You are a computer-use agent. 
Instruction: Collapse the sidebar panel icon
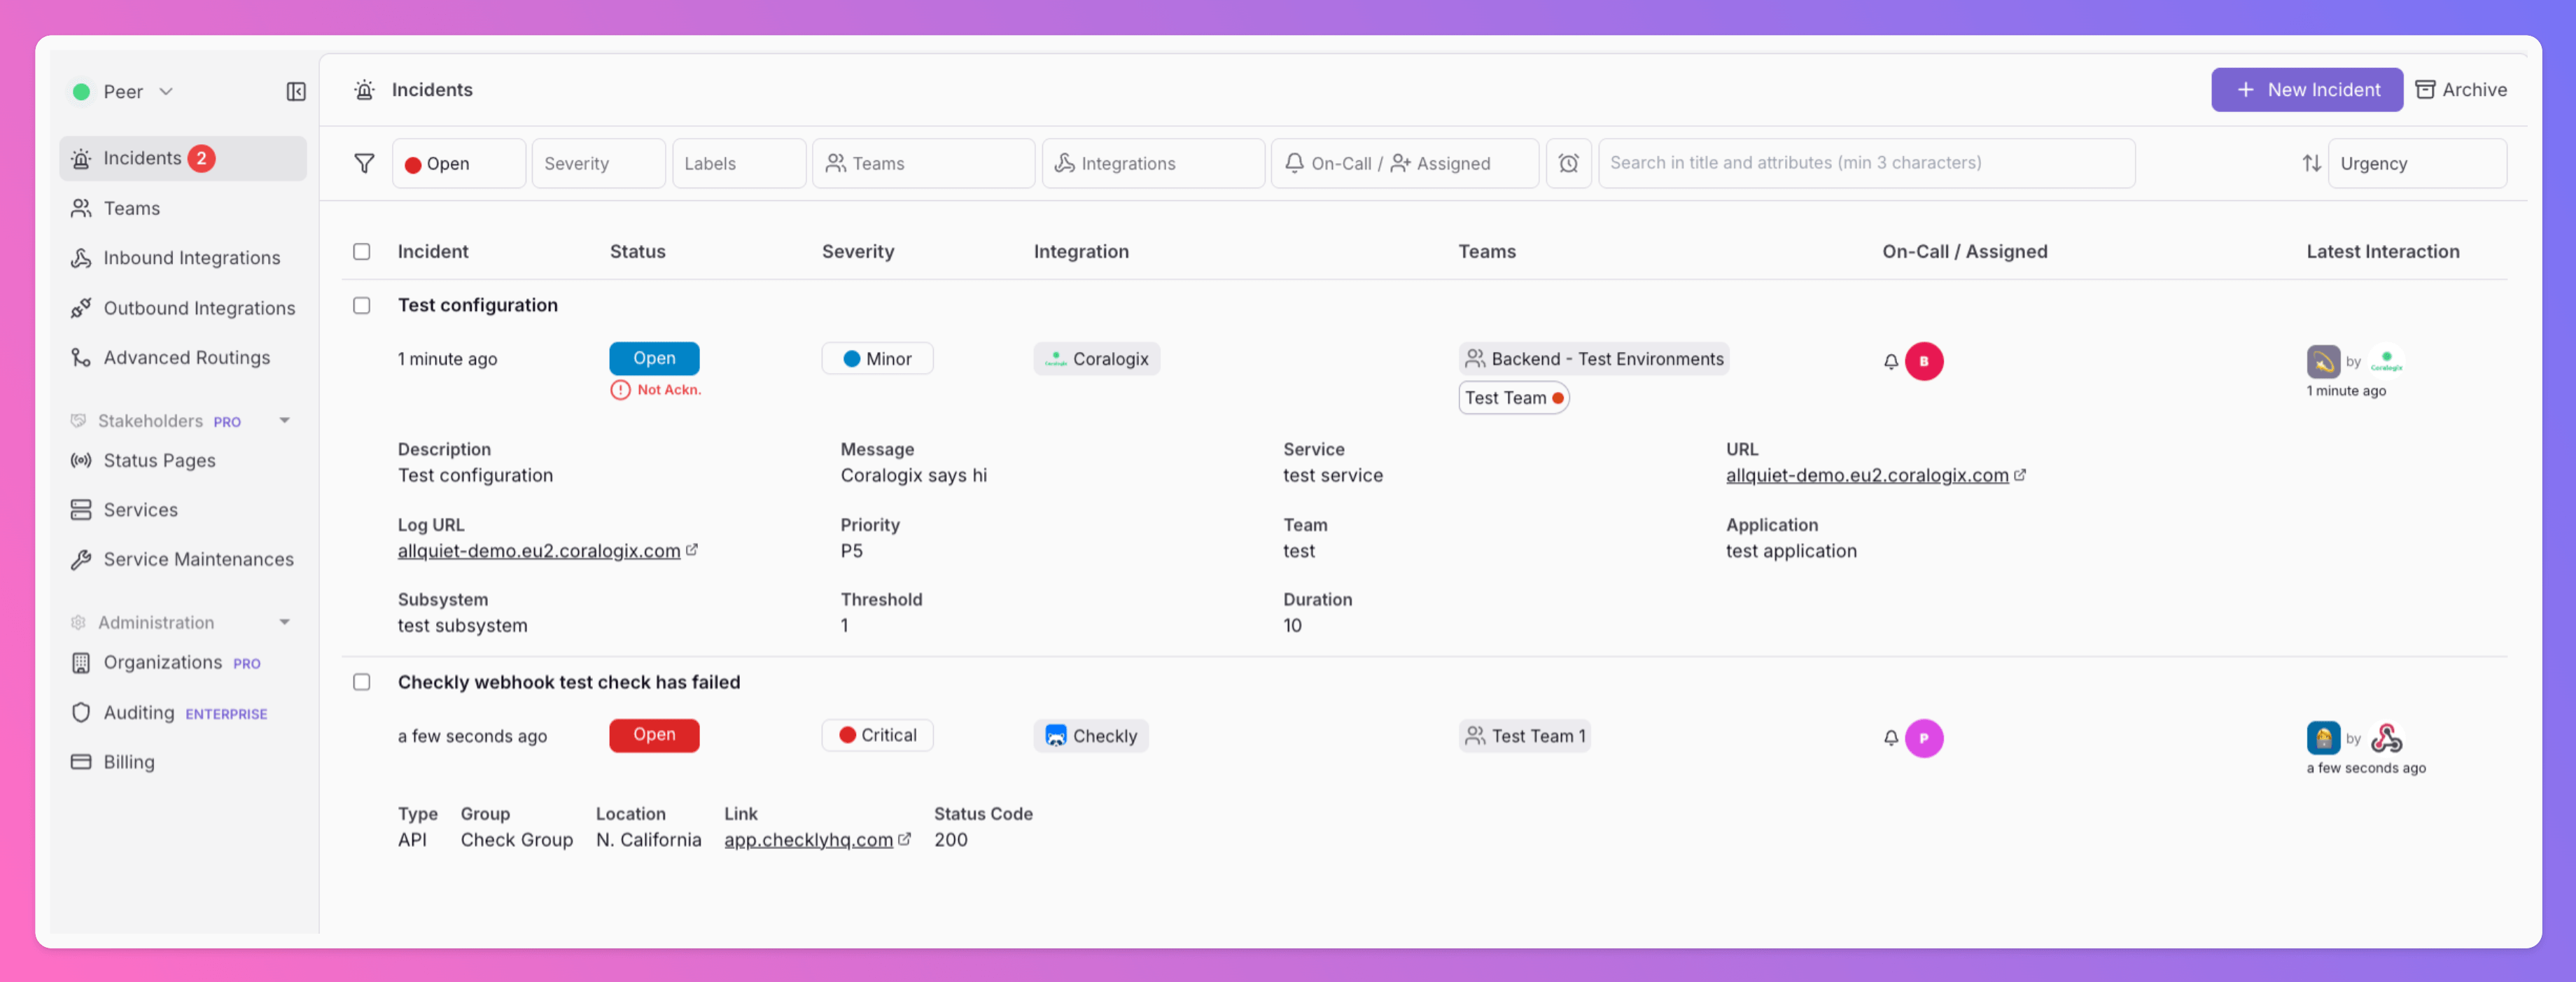point(296,92)
